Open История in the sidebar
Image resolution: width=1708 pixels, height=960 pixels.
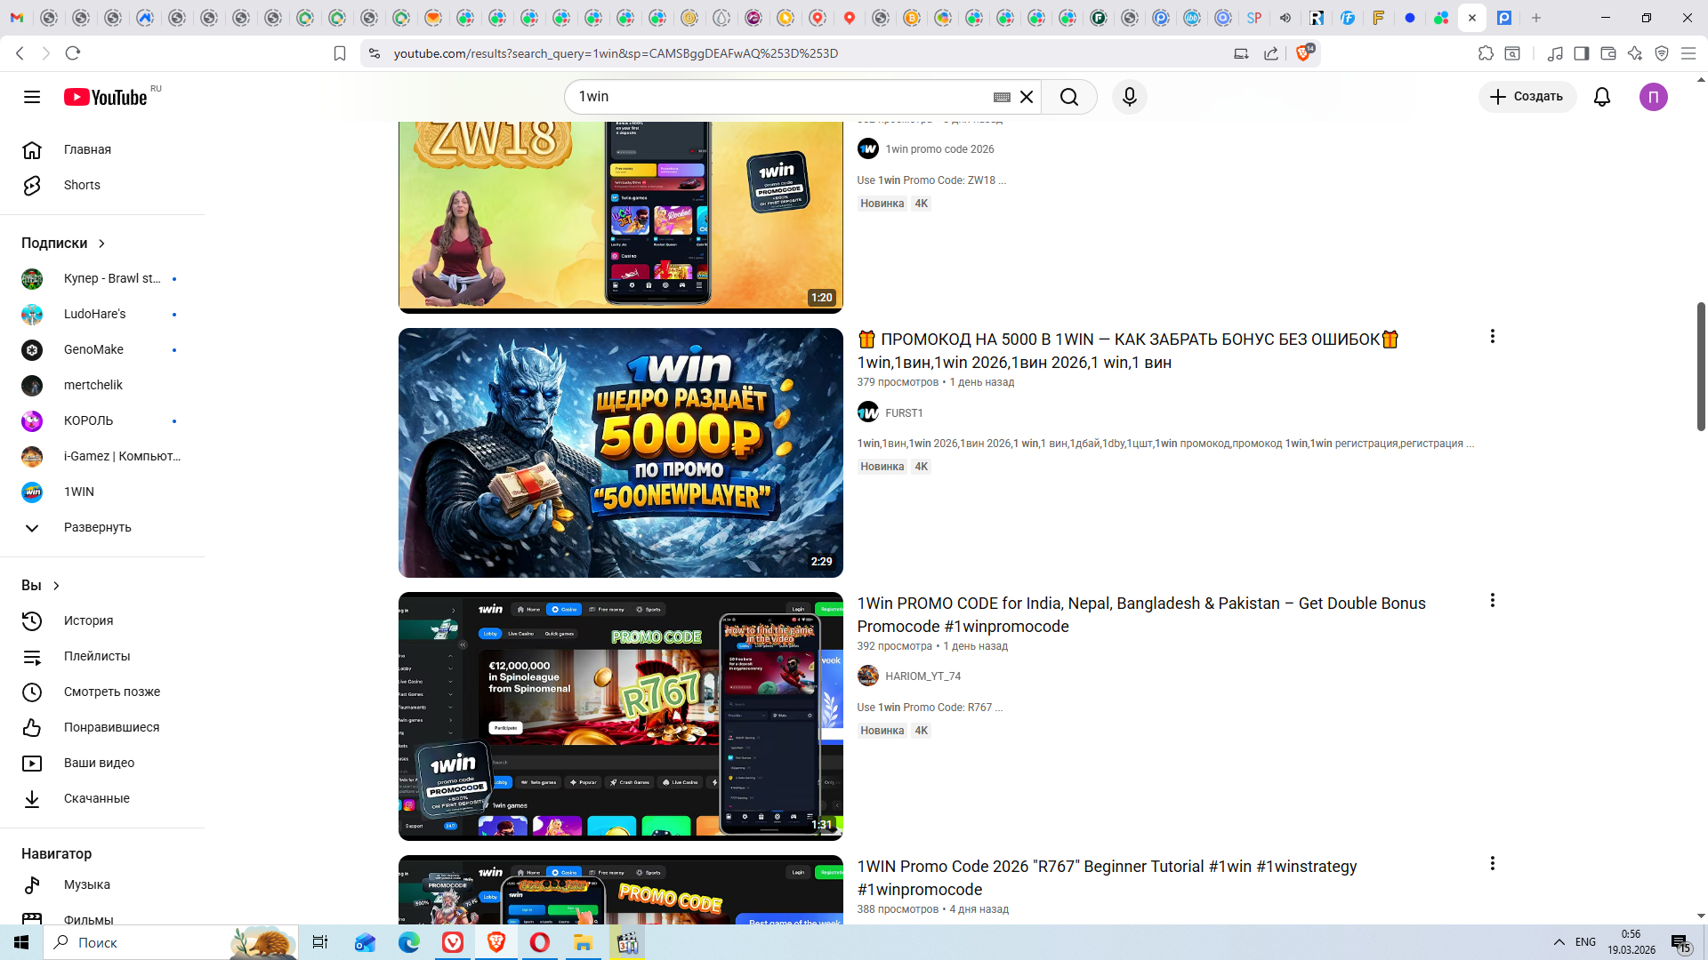[88, 620]
